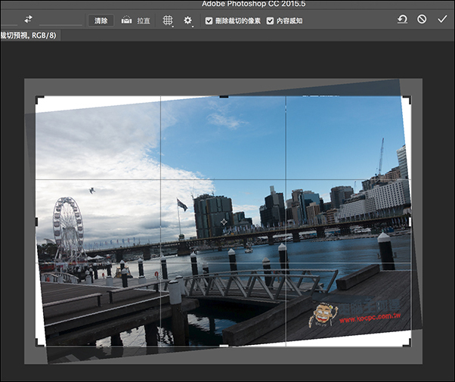Expand the small arrow under the grid overlay icon
455x382 pixels.
tap(172, 26)
